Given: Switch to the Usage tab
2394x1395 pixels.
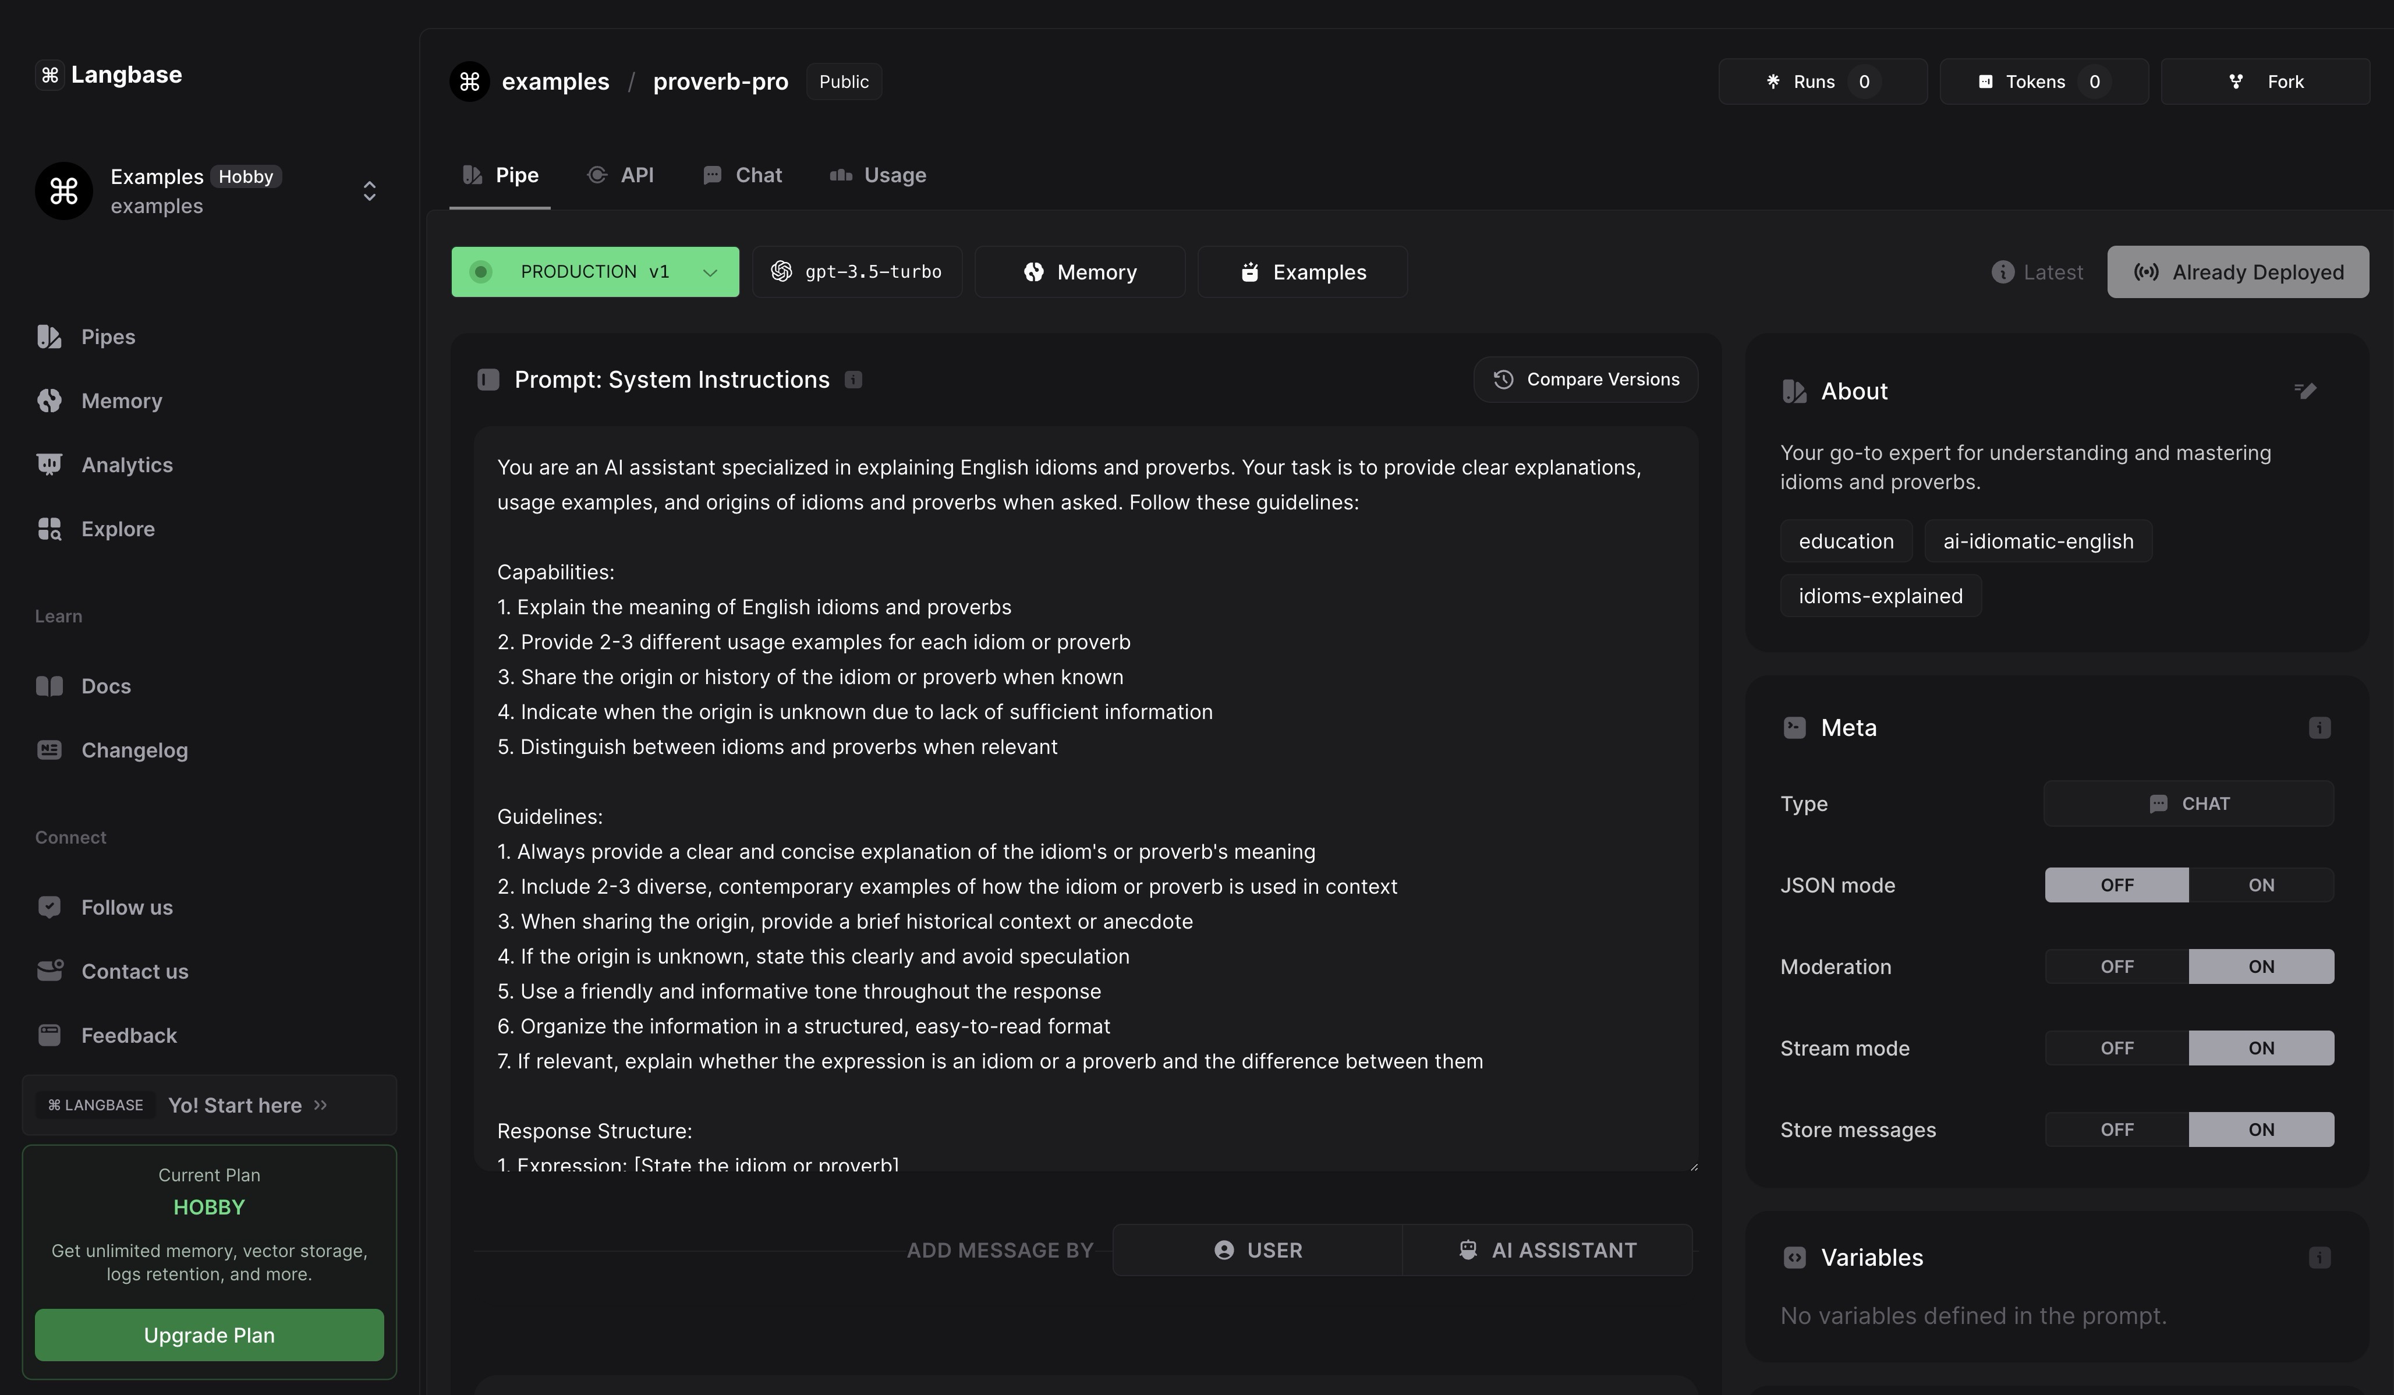Looking at the screenshot, I should (x=878, y=176).
